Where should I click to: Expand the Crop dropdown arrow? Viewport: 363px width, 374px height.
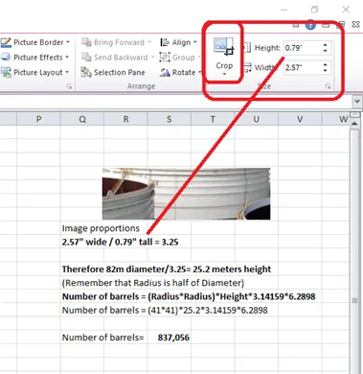coord(224,74)
